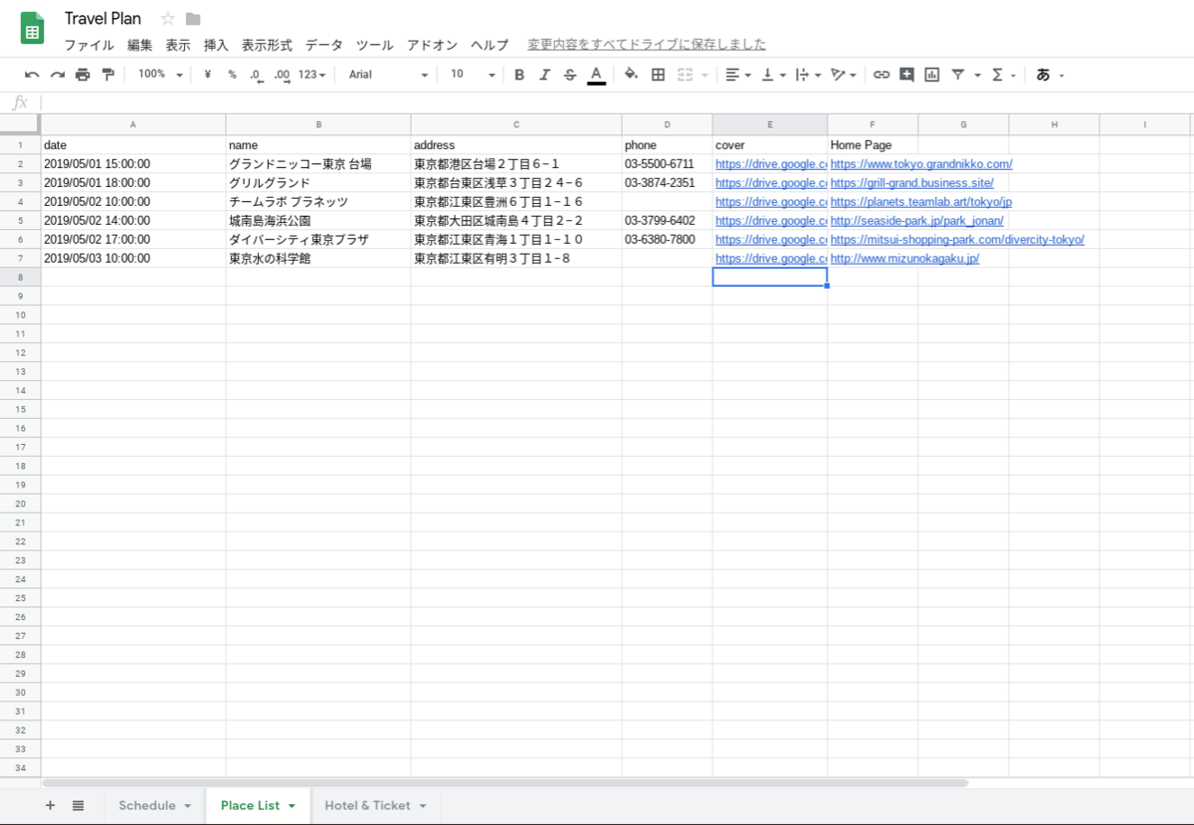Toggle strikethrough formatting
Image resolution: width=1194 pixels, height=825 pixels.
coord(569,75)
